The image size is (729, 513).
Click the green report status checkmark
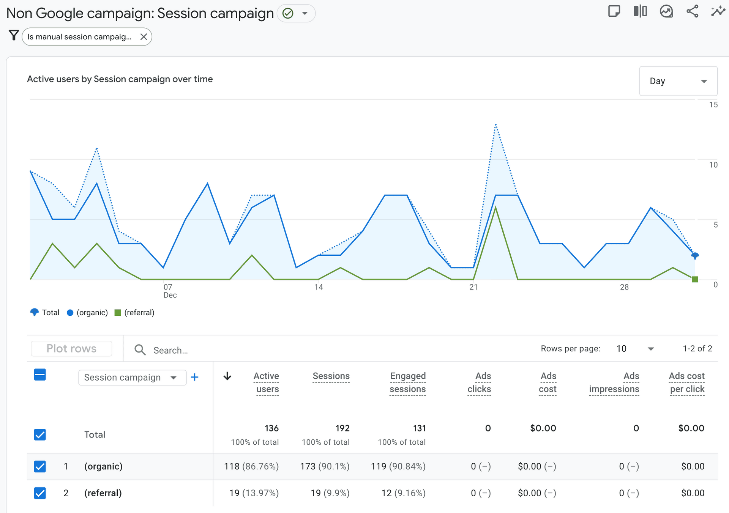[x=288, y=14]
